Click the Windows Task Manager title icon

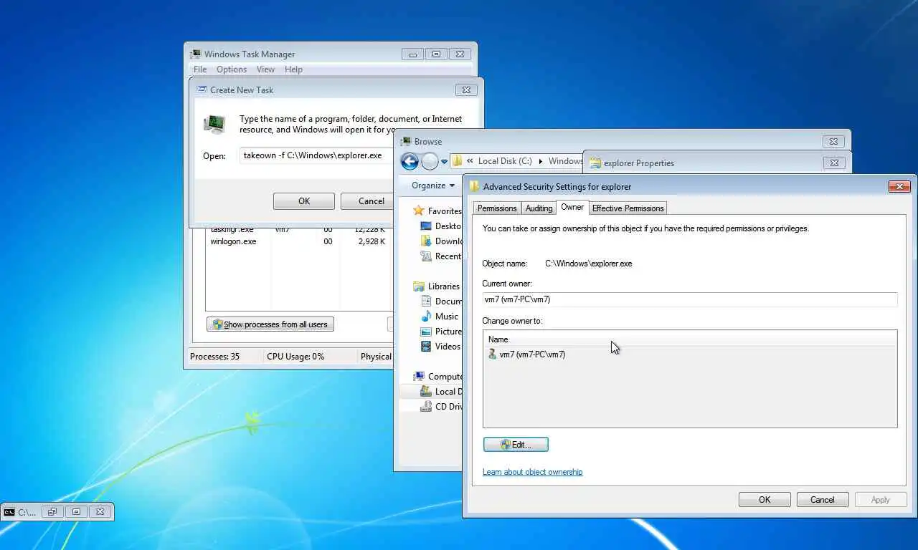click(196, 54)
